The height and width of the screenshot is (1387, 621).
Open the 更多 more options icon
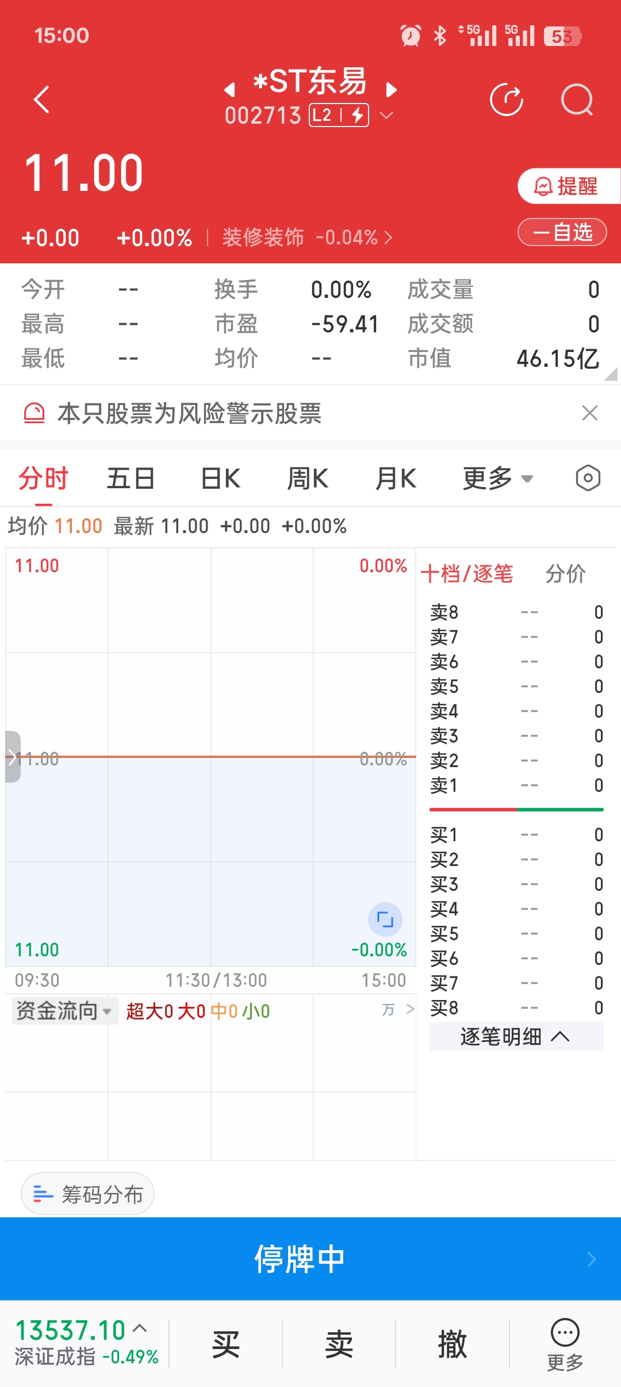565,1344
